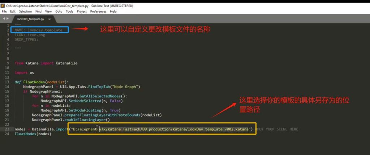Open the File menu

point(4,12)
